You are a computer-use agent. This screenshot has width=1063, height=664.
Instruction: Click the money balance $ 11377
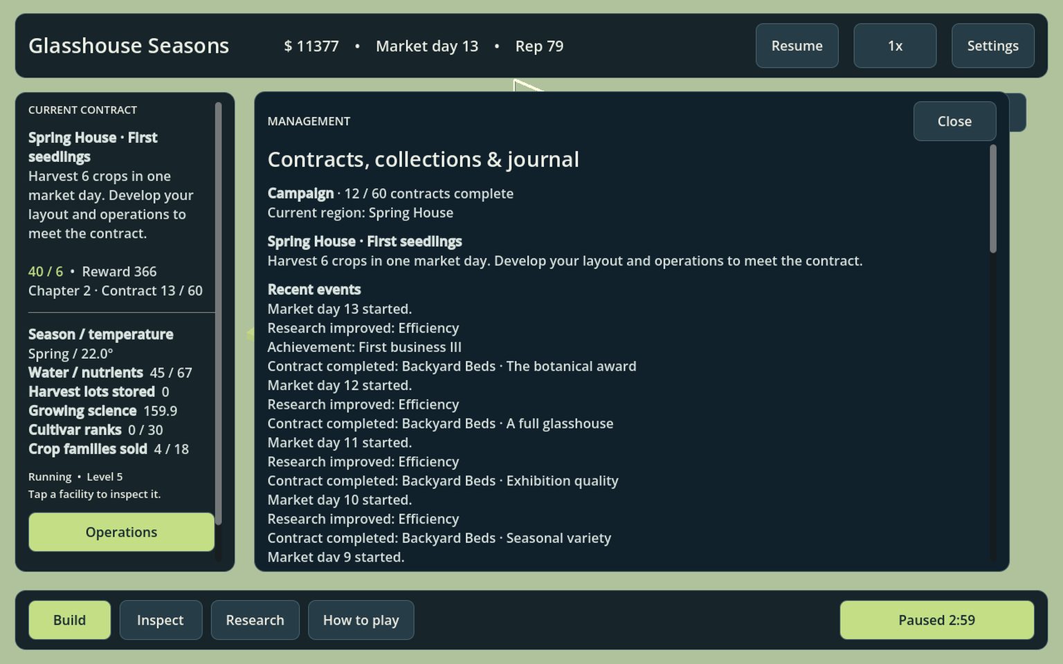(x=311, y=46)
